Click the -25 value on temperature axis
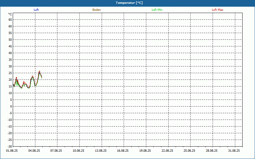The image size is (255, 159). 10,140
